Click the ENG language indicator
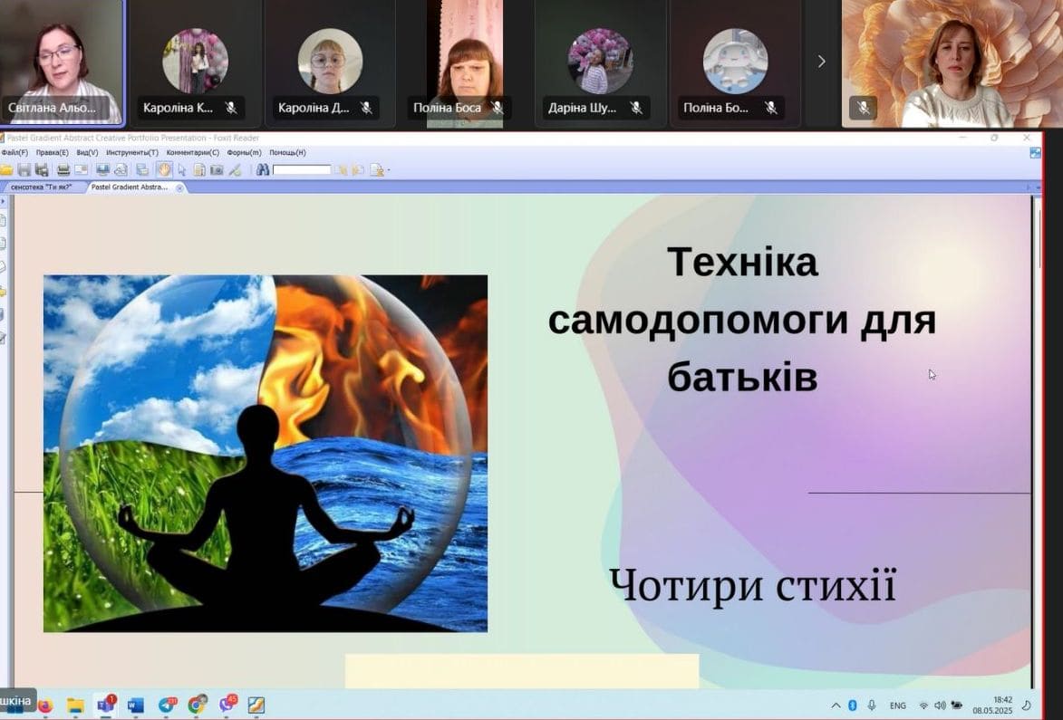Viewport: 1063px width, 720px height. (x=897, y=706)
